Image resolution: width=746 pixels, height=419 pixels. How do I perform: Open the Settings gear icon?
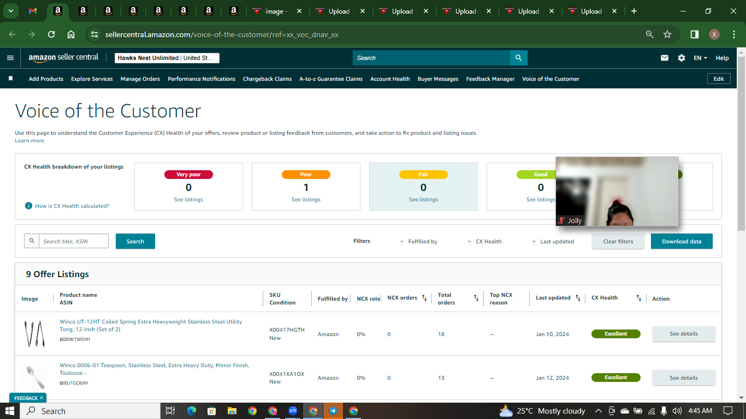point(682,58)
